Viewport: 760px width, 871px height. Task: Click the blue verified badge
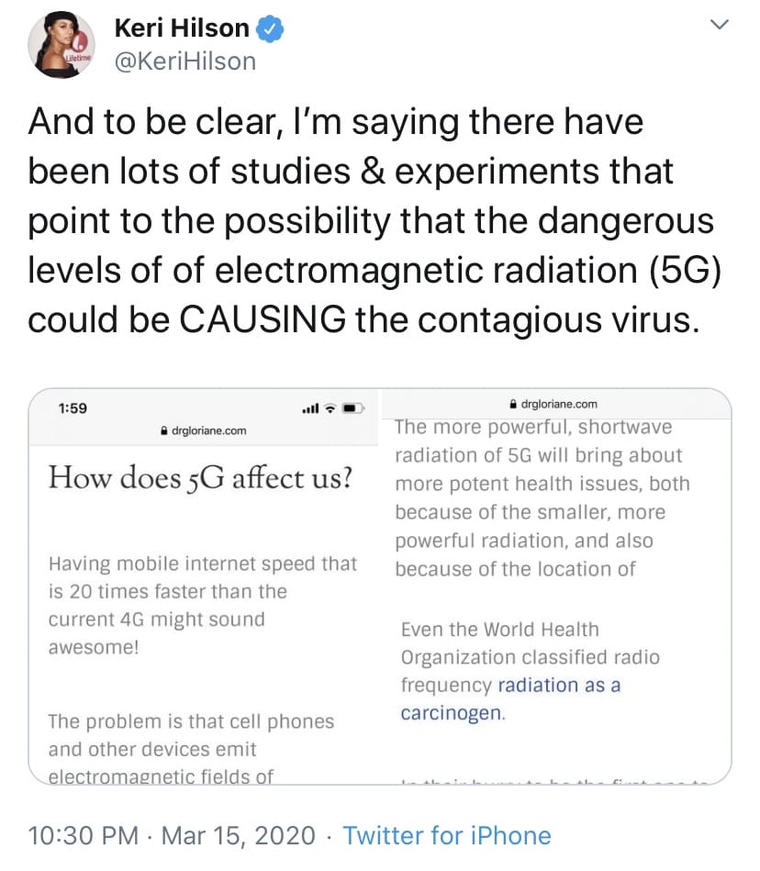[x=270, y=28]
